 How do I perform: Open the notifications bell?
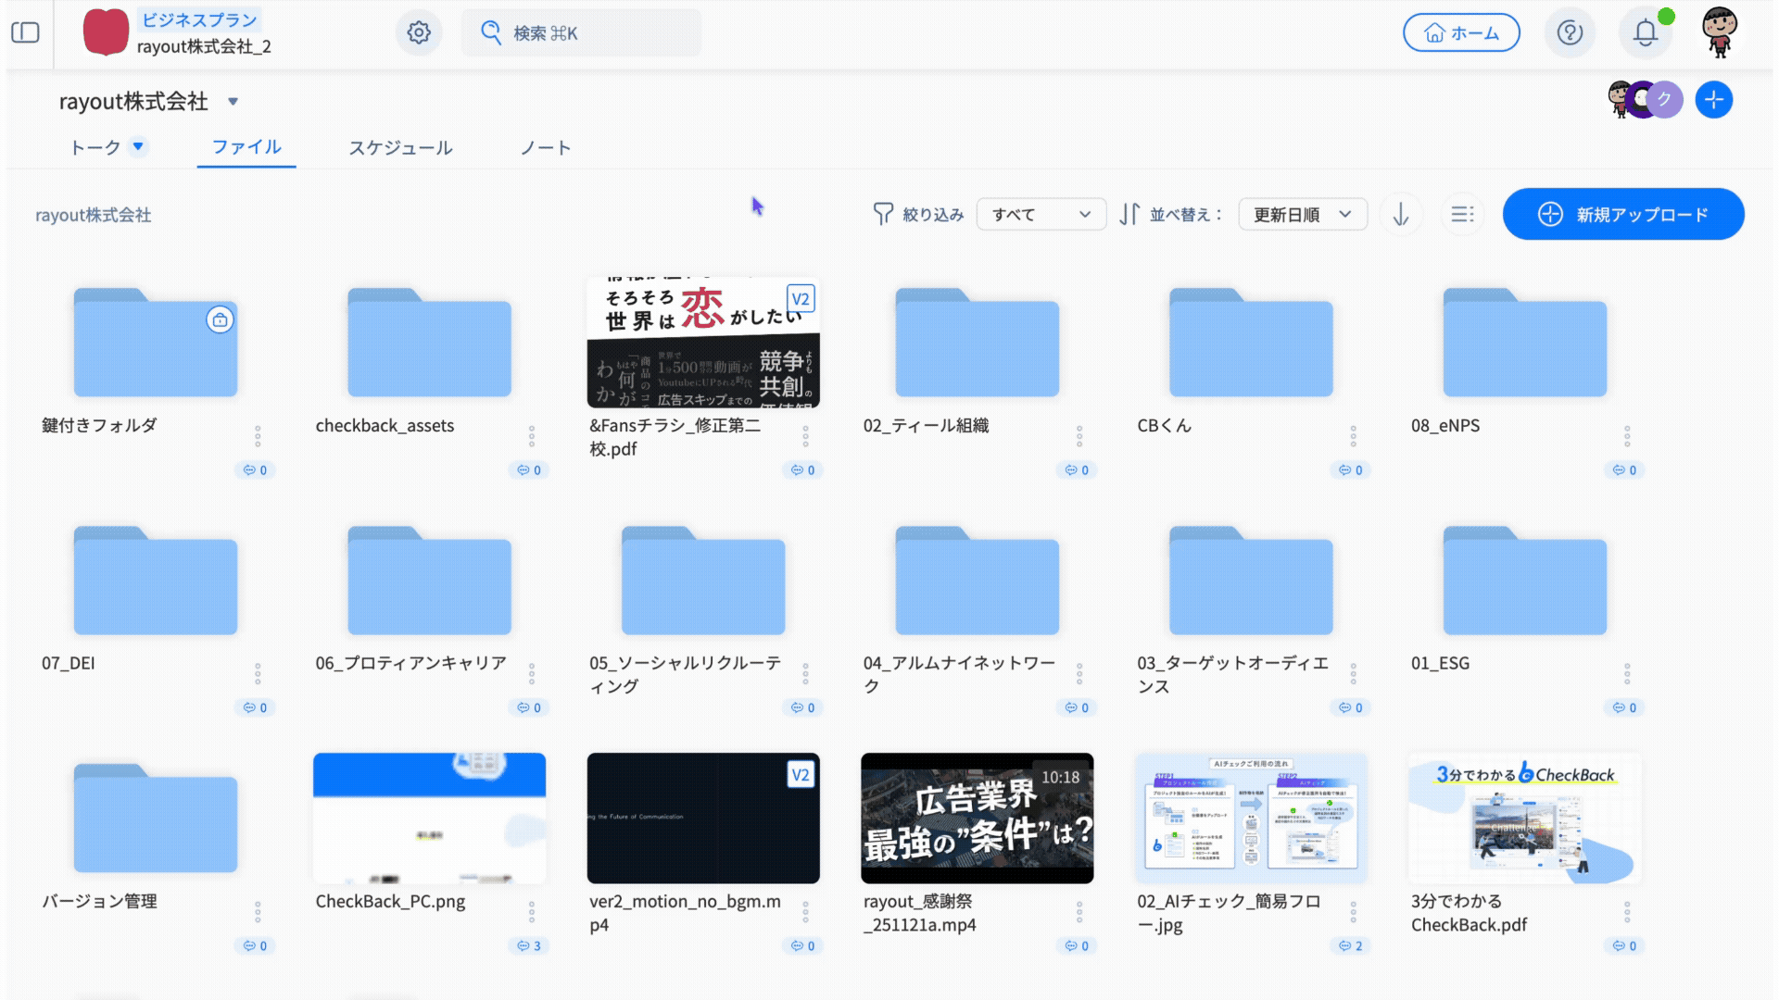1645,32
